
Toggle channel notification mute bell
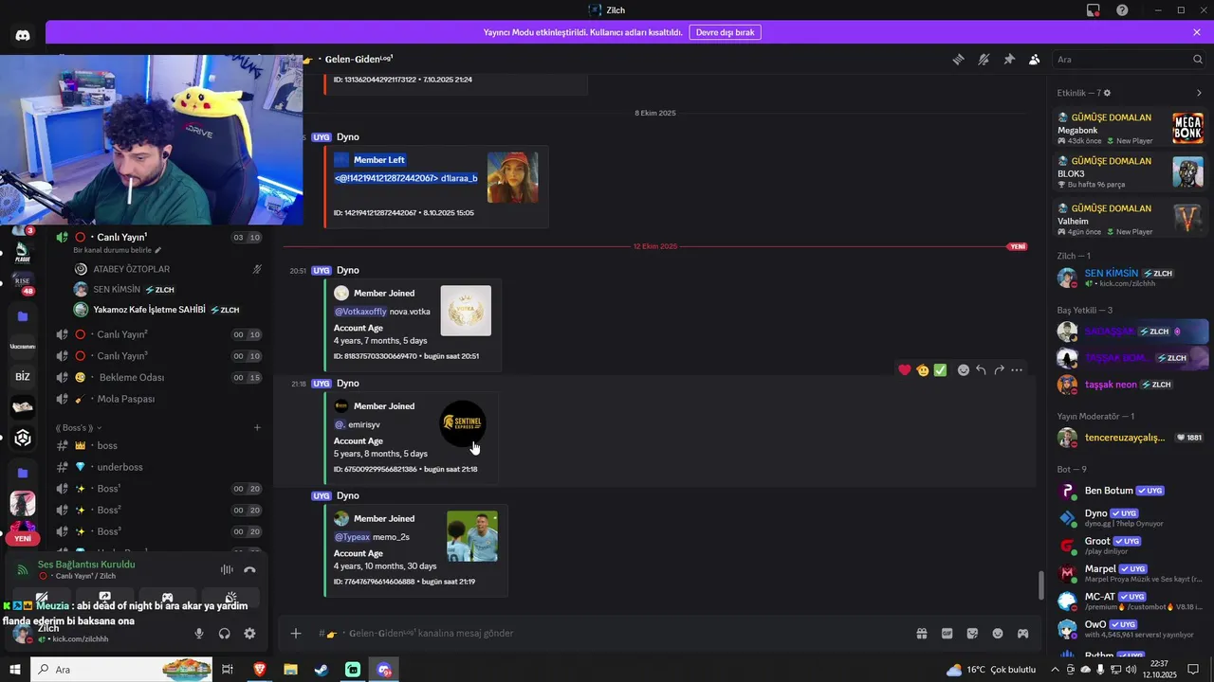click(x=984, y=59)
